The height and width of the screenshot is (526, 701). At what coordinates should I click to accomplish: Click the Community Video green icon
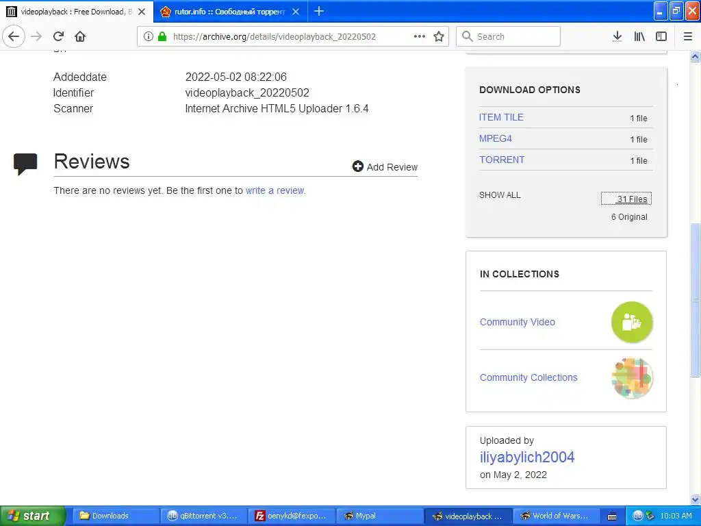pyautogui.click(x=632, y=322)
